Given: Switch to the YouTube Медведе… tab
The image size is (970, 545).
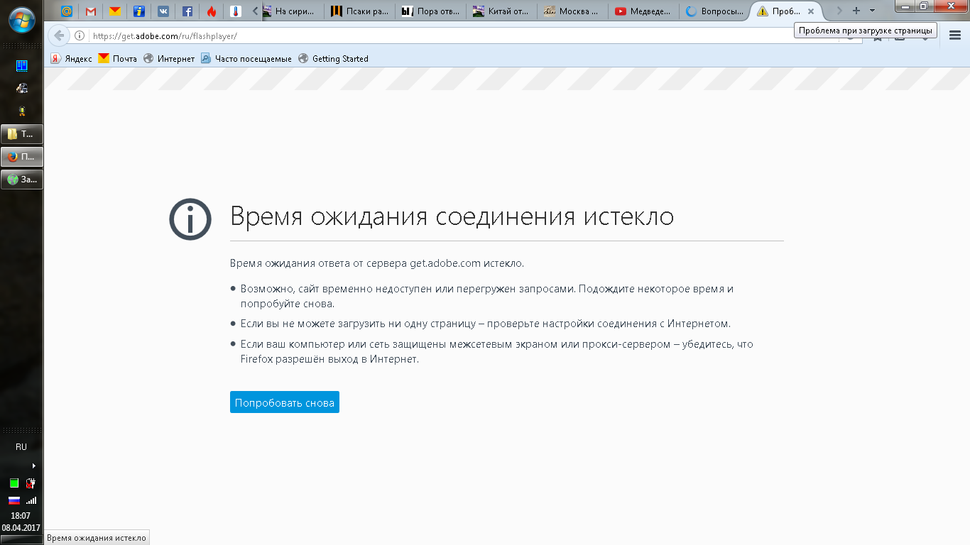Looking at the screenshot, I should coord(643,11).
